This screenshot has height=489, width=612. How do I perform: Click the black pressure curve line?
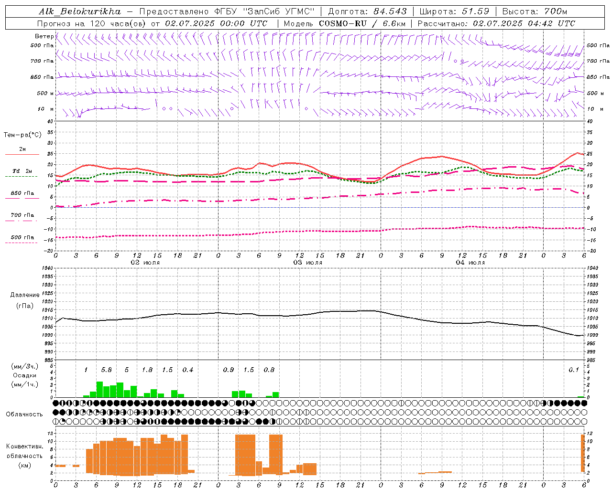pyautogui.click(x=319, y=313)
